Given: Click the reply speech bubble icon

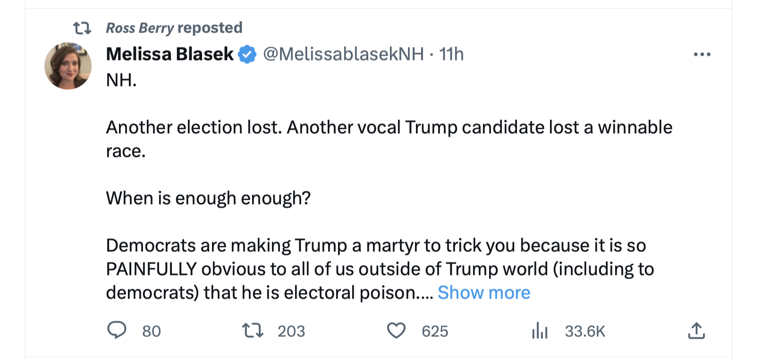Looking at the screenshot, I should tap(117, 330).
